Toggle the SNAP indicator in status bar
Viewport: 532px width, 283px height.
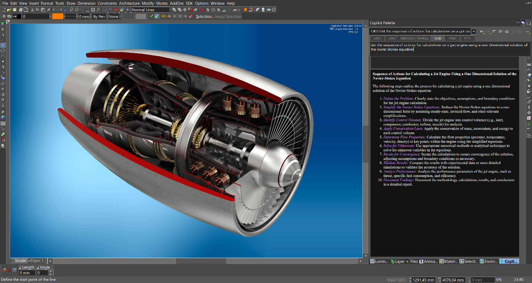click(391, 280)
